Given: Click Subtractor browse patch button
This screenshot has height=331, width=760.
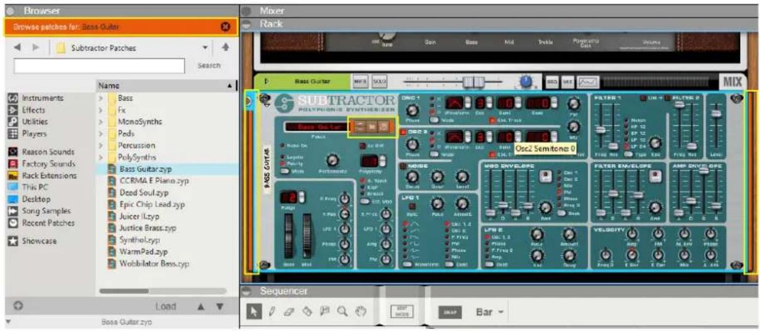Looking at the screenshot, I should 372,126.
